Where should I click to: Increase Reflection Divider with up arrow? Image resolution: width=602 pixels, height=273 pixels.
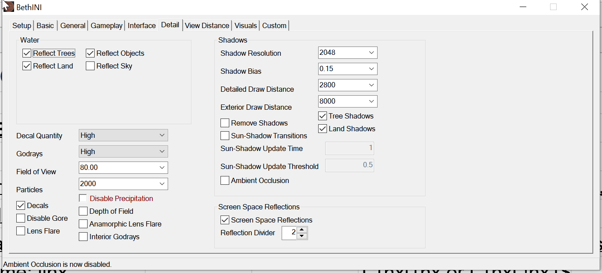point(302,230)
